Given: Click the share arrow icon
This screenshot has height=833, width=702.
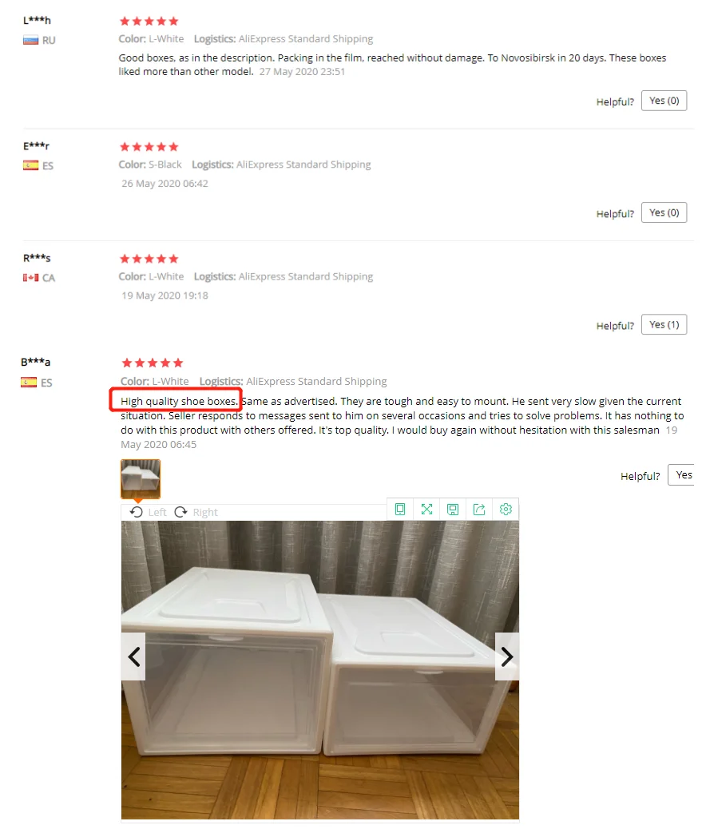Looking at the screenshot, I should click(x=479, y=510).
